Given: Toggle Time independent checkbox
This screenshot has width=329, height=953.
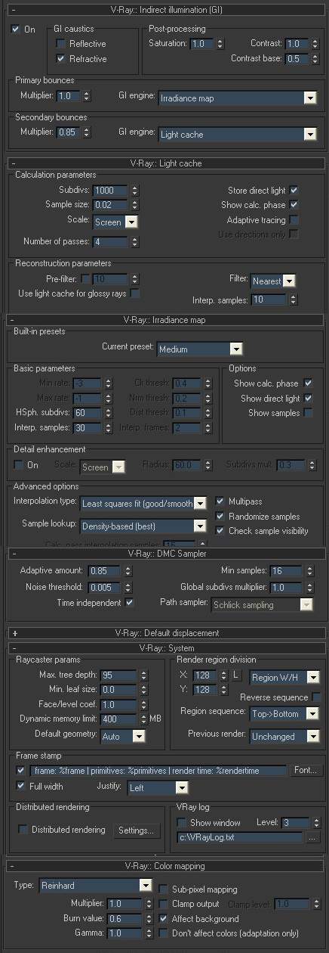Looking at the screenshot, I should (x=130, y=603).
